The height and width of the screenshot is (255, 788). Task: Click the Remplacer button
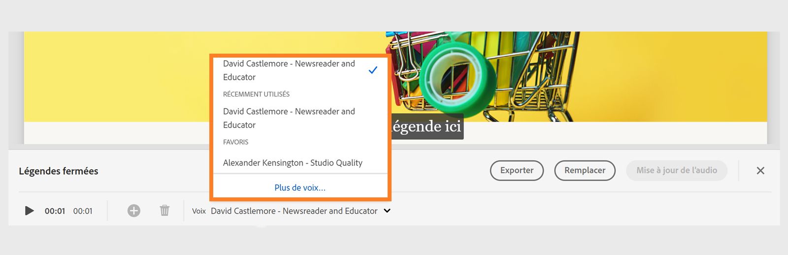tap(585, 170)
